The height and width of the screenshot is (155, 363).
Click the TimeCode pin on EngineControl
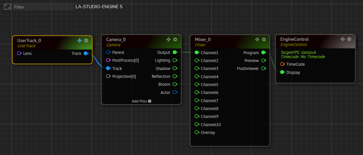[282, 64]
